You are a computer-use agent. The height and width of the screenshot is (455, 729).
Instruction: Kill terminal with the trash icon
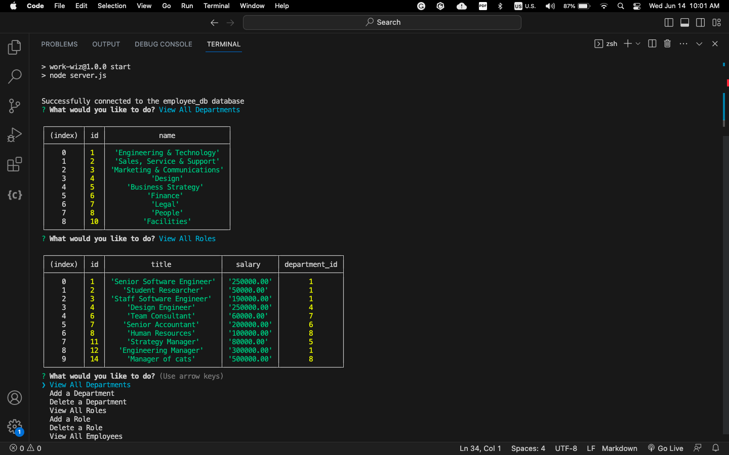pos(667,44)
